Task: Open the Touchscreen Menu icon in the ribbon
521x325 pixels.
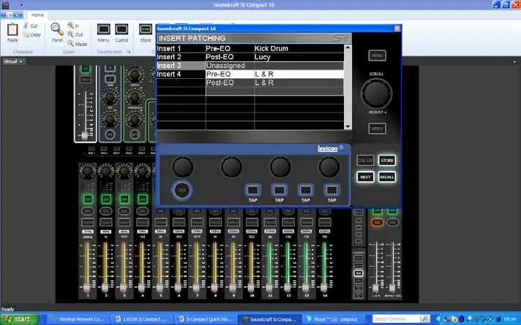Action: tap(103, 29)
